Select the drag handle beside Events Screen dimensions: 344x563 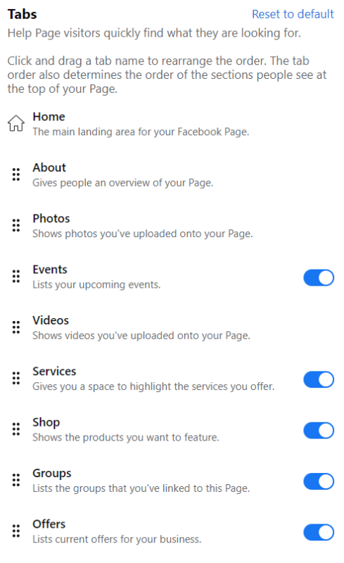point(16,277)
